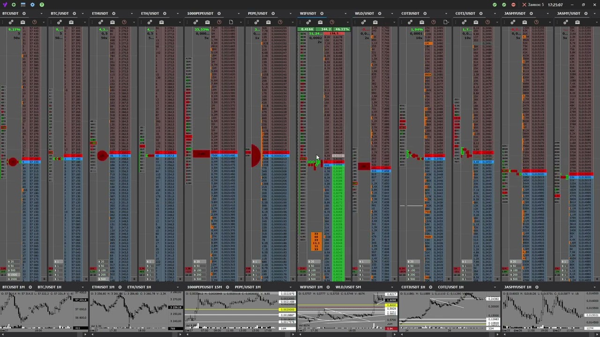
Task: Close the BTCUSDT order book tab
Action: (x=24, y=14)
